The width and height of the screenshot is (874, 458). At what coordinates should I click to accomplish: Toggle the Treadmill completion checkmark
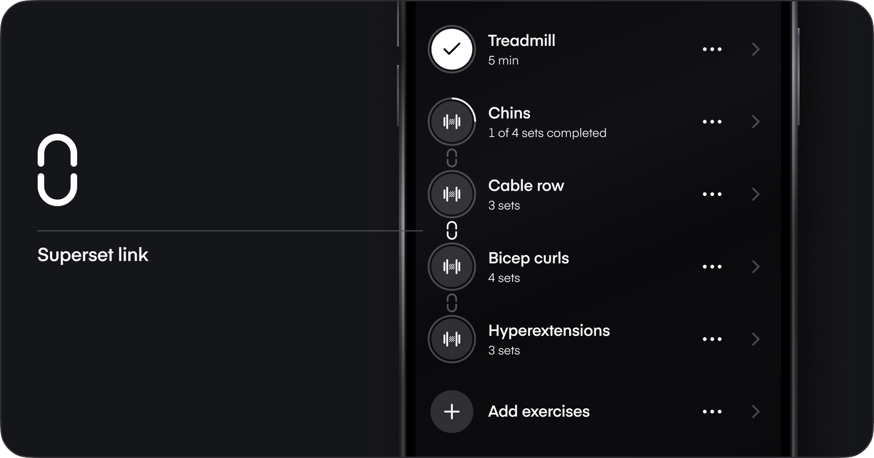click(x=452, y=49)
